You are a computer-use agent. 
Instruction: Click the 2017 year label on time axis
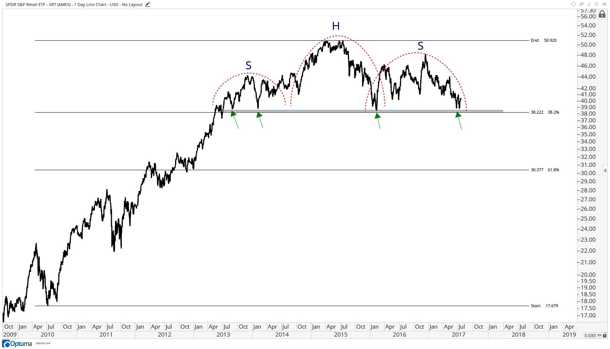pyautogui.click(x=458, y=335)
